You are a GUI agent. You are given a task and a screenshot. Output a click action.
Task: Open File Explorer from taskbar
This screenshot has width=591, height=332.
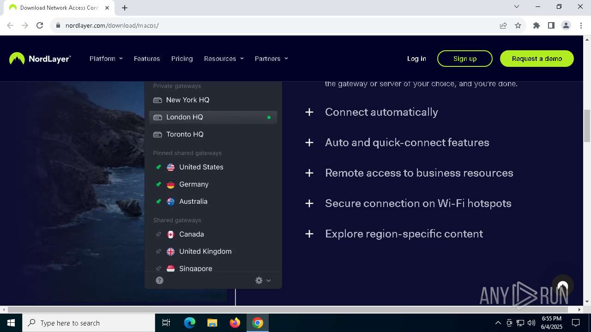coord(212,323)
